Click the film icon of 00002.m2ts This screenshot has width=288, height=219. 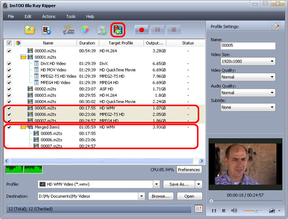pos(30,89)
